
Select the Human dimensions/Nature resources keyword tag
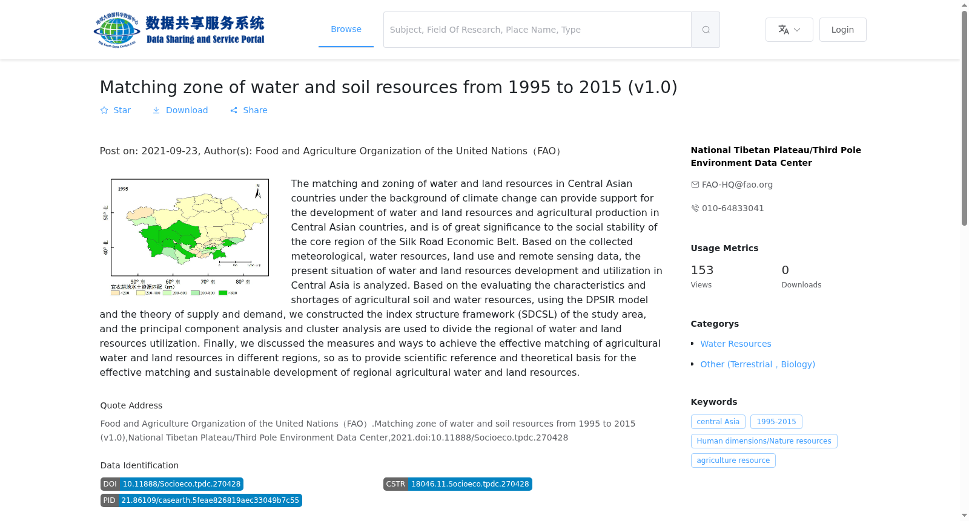click(x=764, y=441)
